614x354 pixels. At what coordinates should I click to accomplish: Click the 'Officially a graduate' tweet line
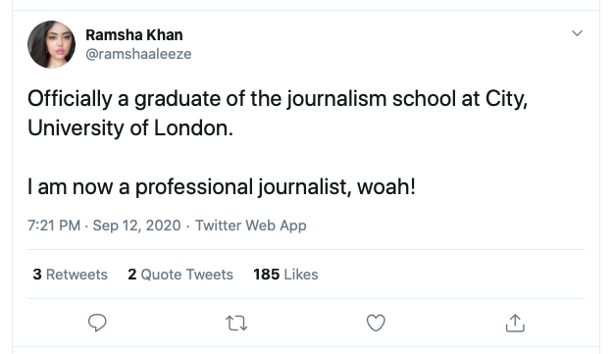pos(278,99)
